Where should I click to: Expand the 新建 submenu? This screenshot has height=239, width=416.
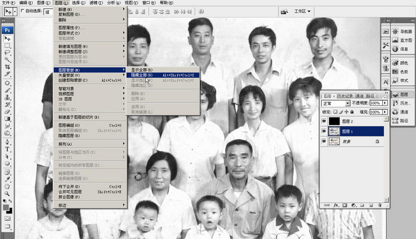point(90,9)
